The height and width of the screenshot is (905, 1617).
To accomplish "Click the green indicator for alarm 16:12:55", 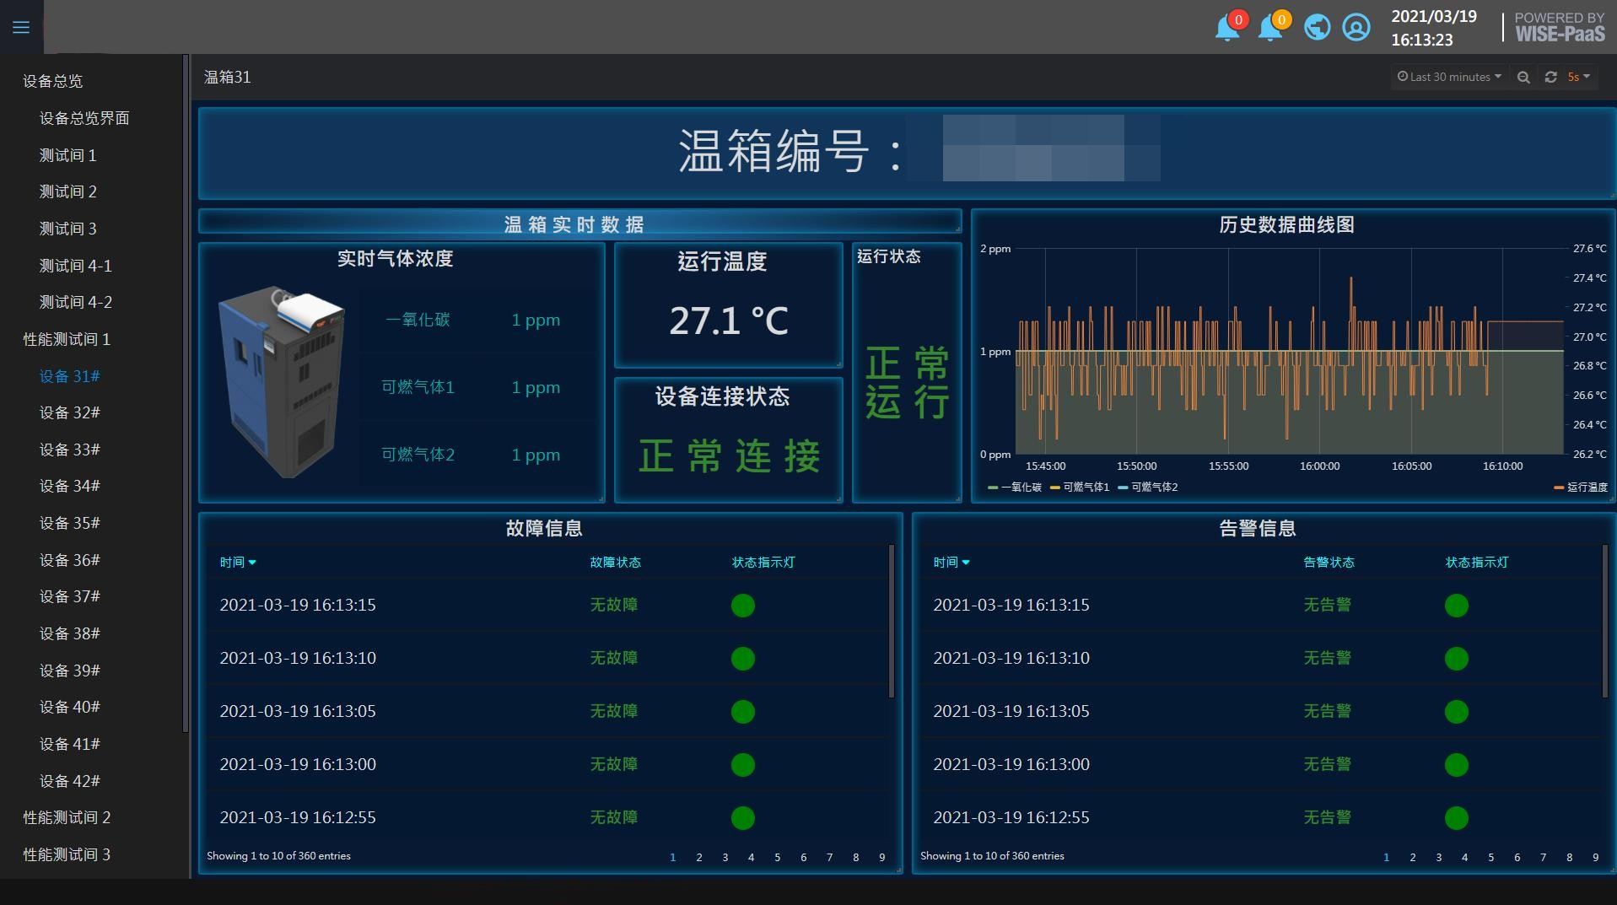I will click(1457, 818).
